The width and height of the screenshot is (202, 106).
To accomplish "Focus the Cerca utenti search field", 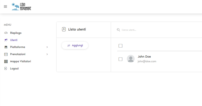I will pyautogui.click(x=151, y=30).
